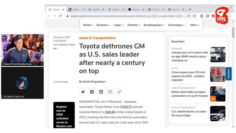236x133 pixels.
Task: Click the green extension icon
Action: [202, 16]
